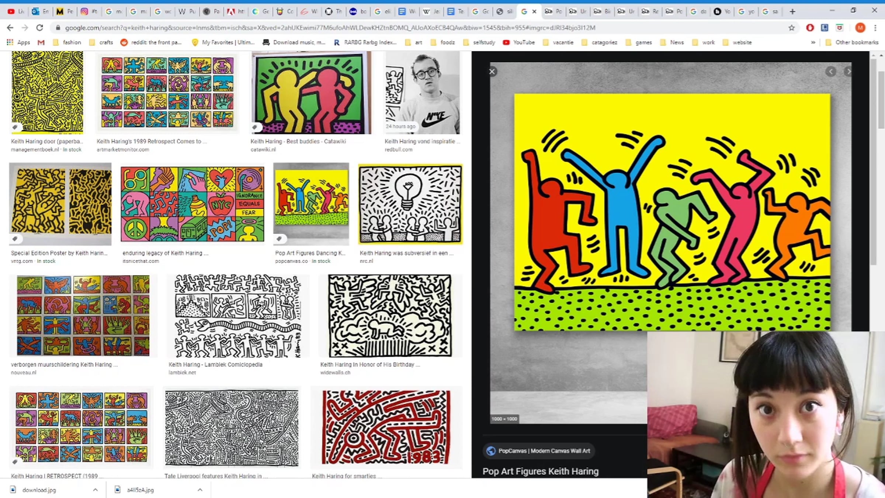Click the address bar URL field
Viewport: 885px width, 498px height.
[x=420, y=28]
